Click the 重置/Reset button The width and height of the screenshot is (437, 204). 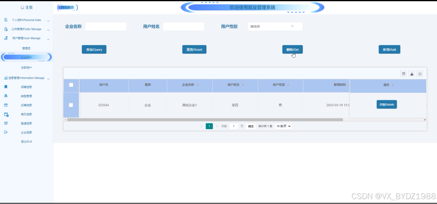coord(194,49)
